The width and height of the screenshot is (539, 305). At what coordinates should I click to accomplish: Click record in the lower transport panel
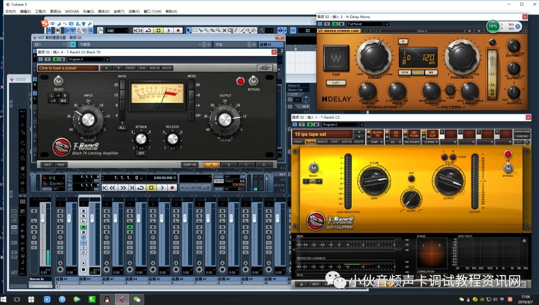coord(172,187)
